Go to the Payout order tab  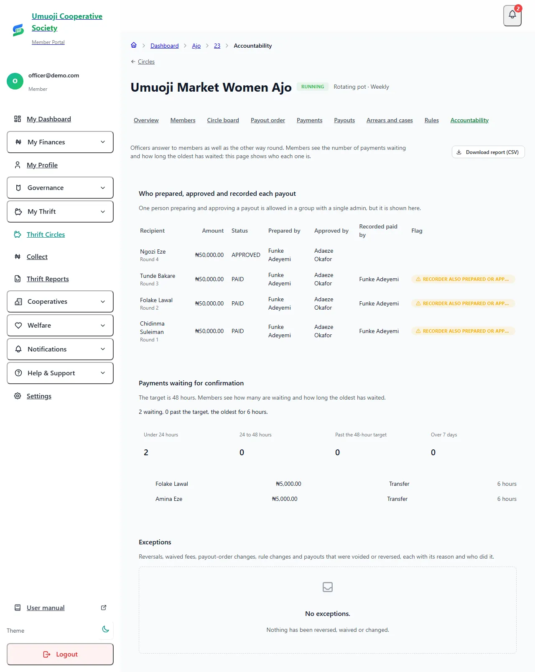[268, 120]
